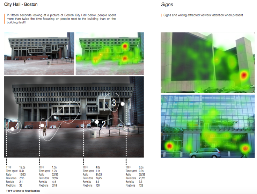Open the City Hall heatmap thumbnail
257x194 pixels.
(x=110, y=53)
